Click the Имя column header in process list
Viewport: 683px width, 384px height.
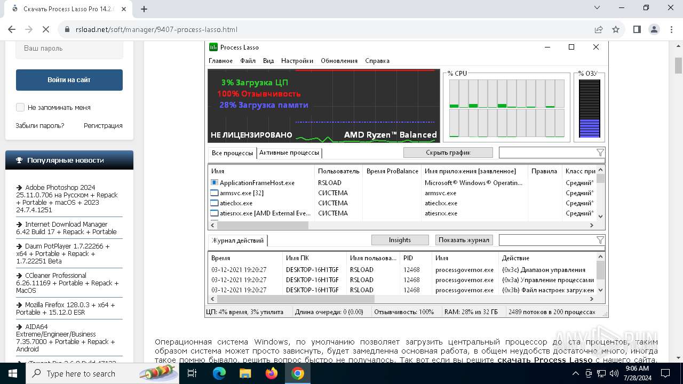pos(261,171)
